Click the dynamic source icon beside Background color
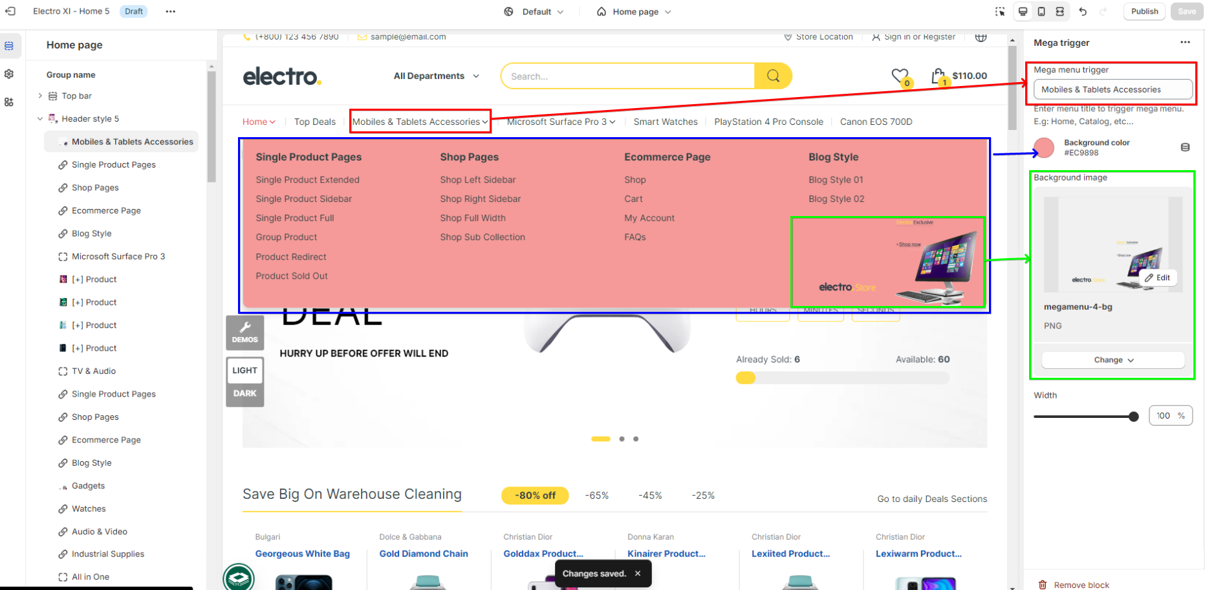Viewport: 1205px width, 590px height. pyautogui.click(x=1185, y=147)
